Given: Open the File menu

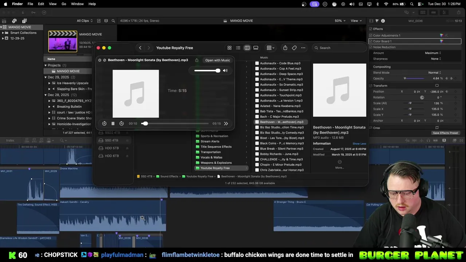Looking at the screenshot, I should [30, 4].
